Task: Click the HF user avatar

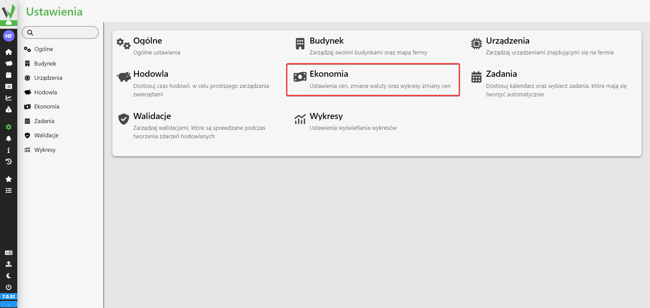Action: (x=8, y=36)
